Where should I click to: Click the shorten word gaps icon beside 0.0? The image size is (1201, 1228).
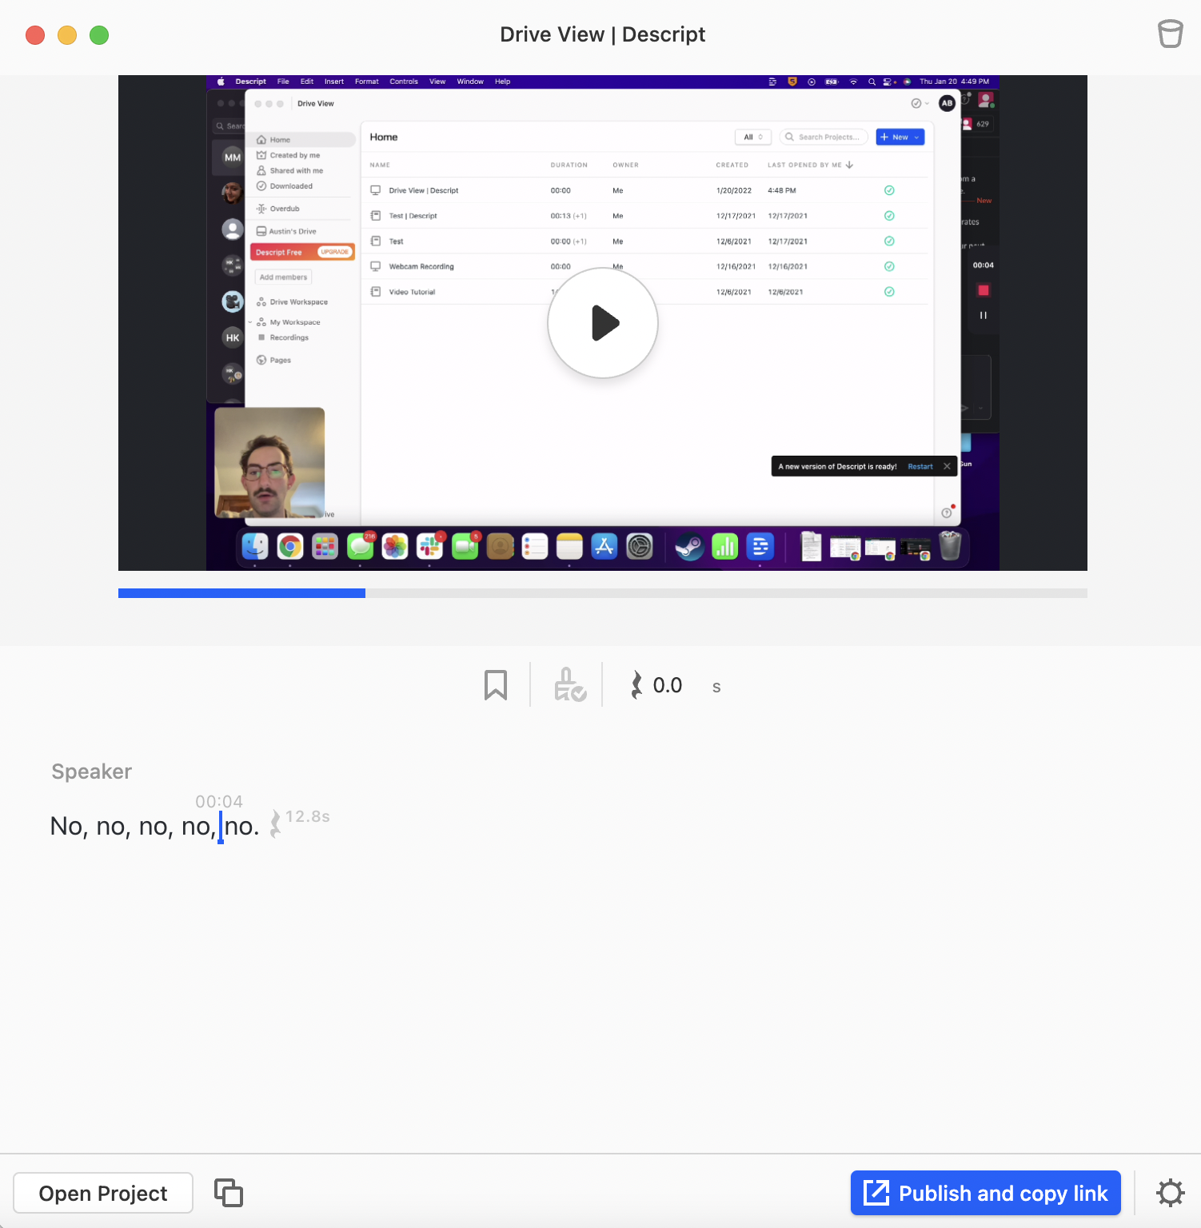636,685
